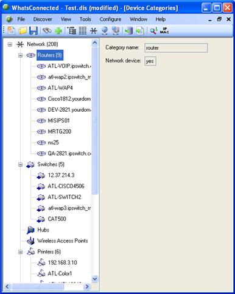Open the Help menu
Screen dimensions: 235x294
[161, 19]
